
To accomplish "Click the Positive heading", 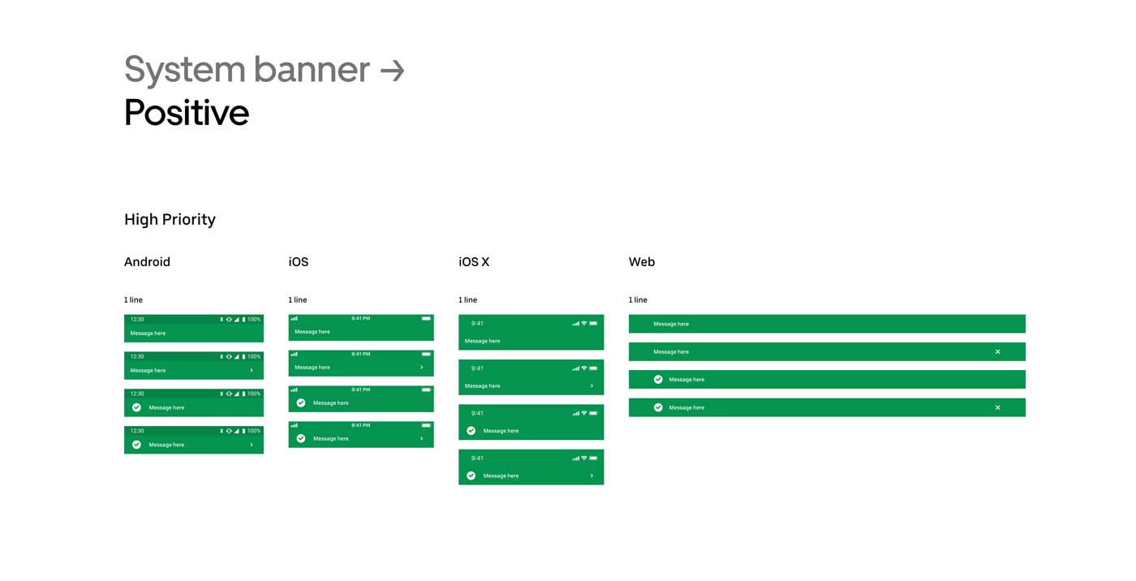I will [187, 113].
